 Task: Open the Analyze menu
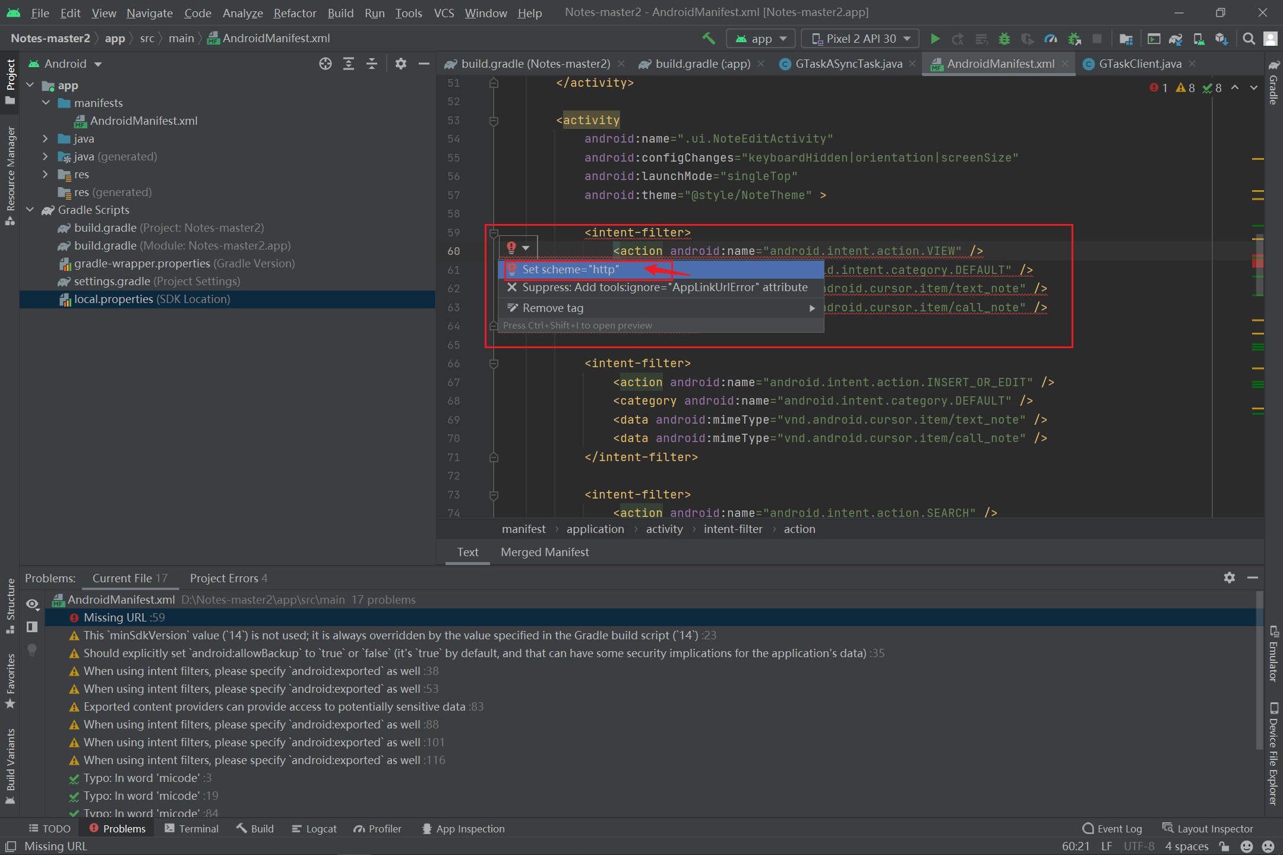[x=242, y=12]
